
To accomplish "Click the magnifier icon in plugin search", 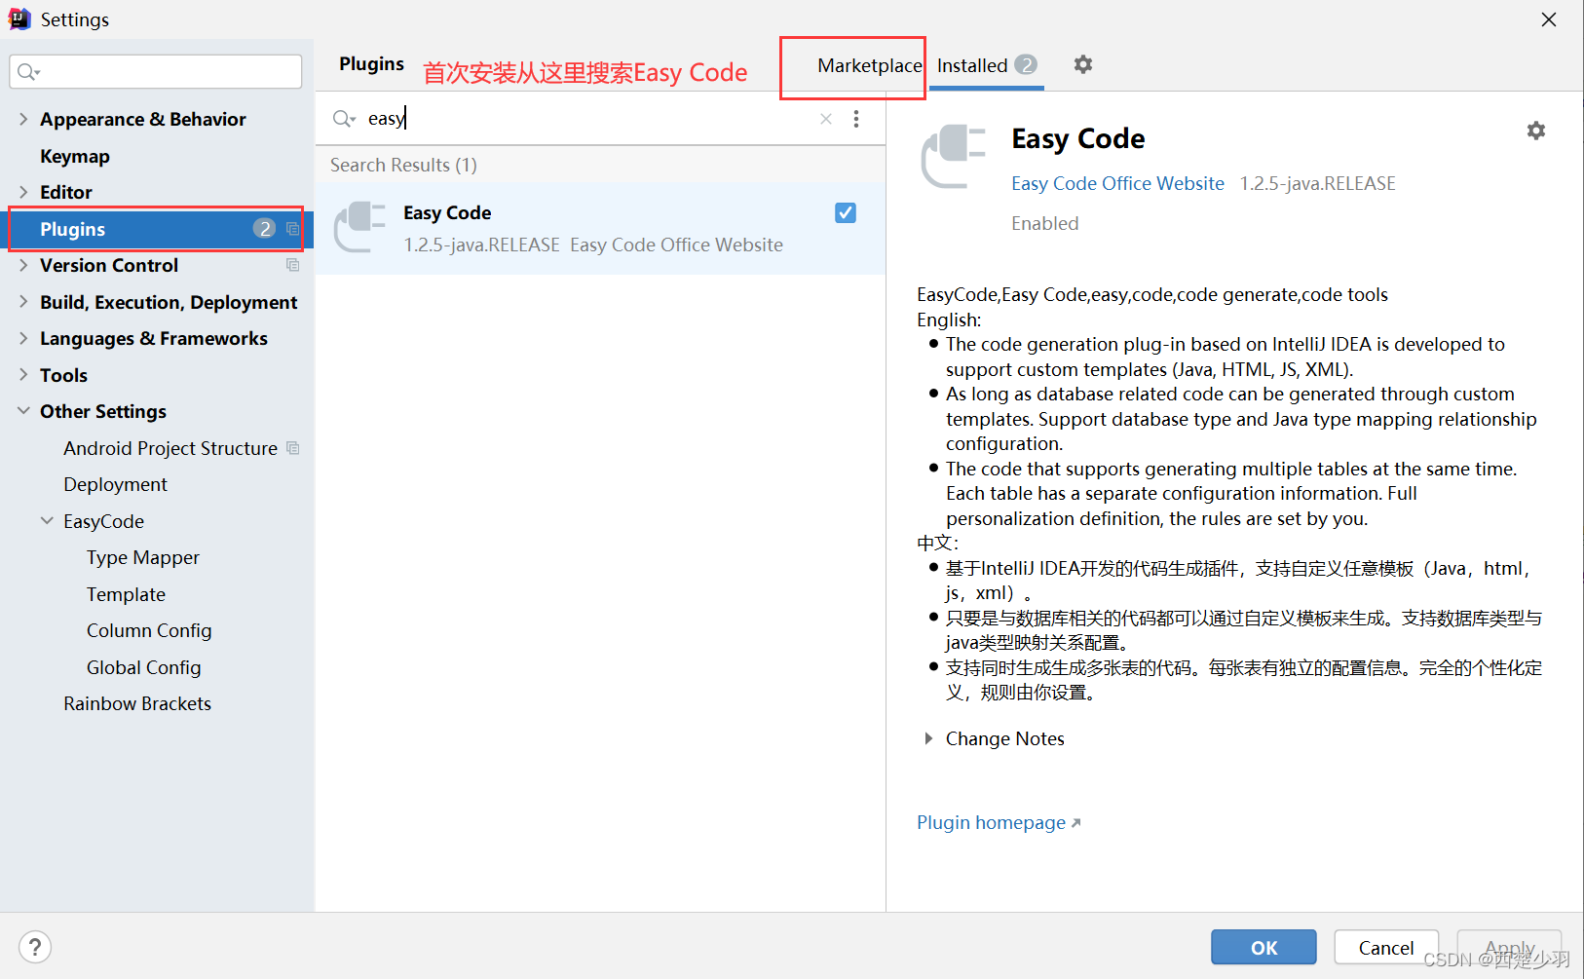I will pos(344,119).
